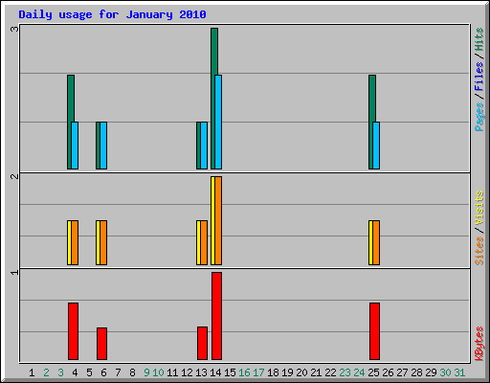Click day label '15' on the x-axis
This screenshot has height=383, width=490.
click(x=230, y=372)
